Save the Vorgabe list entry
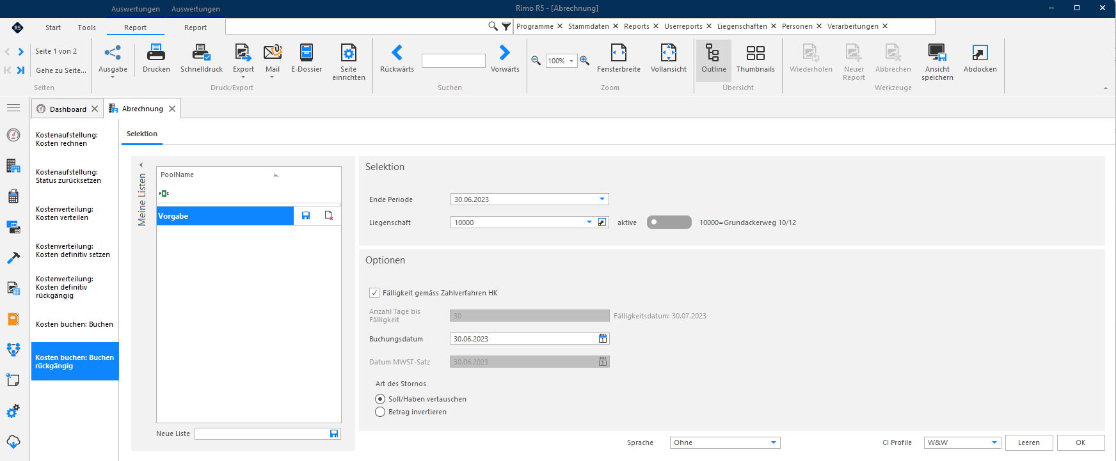This screenshot has height=461, width=1116. tap(306, 215)
